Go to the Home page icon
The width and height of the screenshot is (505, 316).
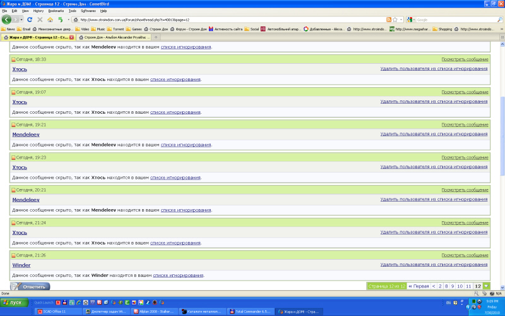point(50,20)
